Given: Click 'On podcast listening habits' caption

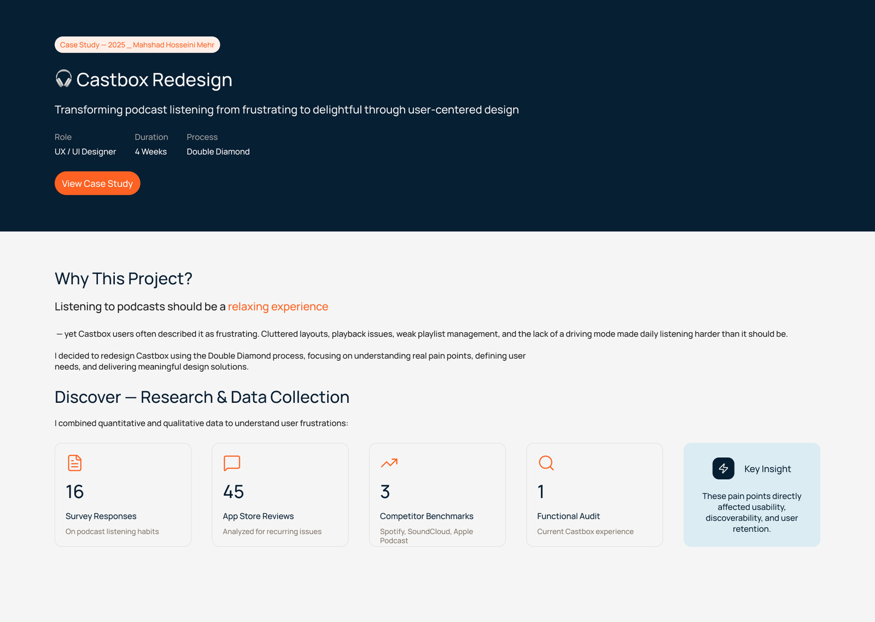Looking at the screenshot, I should 112,531.
